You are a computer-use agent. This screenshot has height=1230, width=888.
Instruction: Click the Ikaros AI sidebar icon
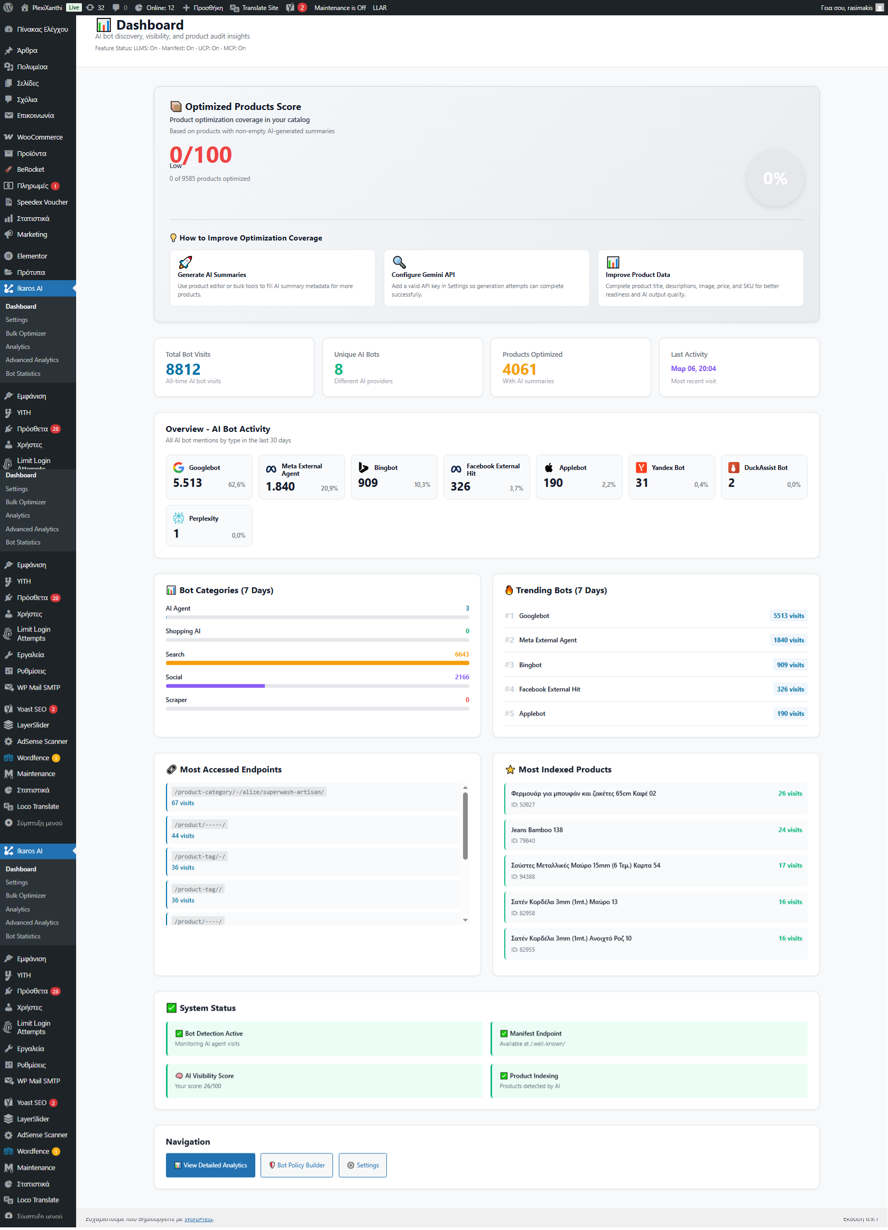(x=8, y=288)
